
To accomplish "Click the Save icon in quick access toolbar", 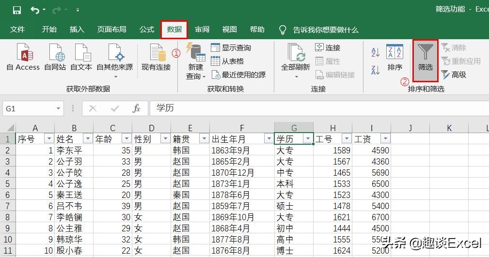I will 17,10.
